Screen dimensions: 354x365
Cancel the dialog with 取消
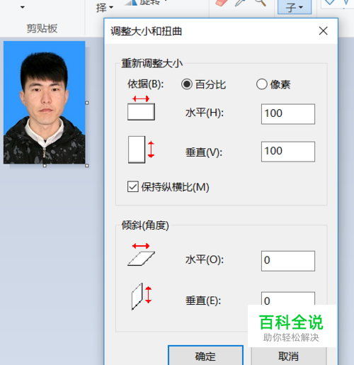tap(289, 356)
